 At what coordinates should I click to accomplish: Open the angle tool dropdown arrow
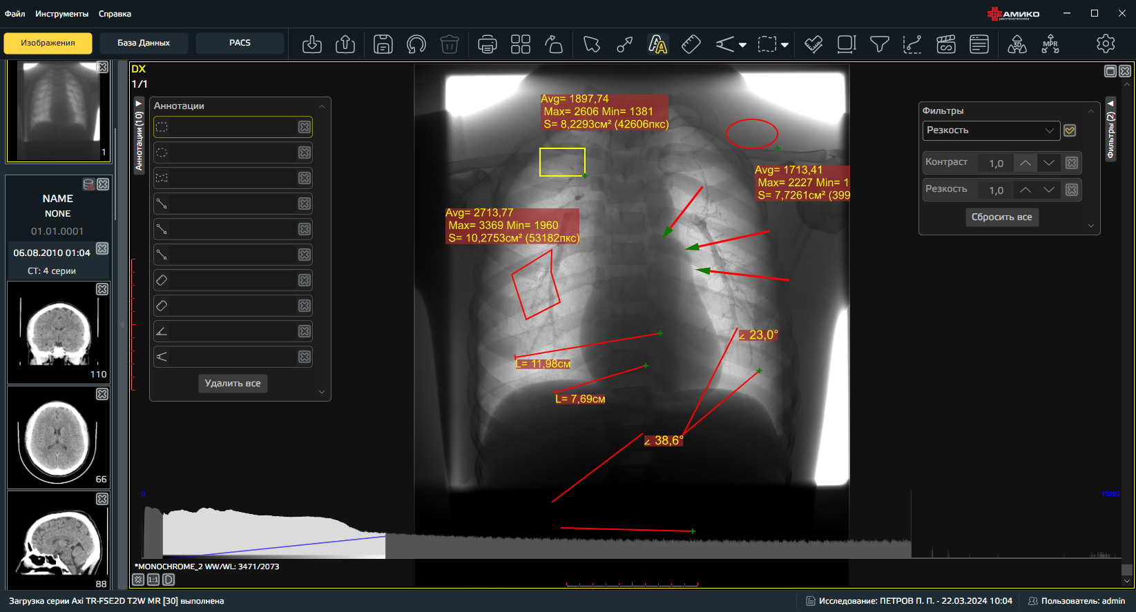coord(742,45)
